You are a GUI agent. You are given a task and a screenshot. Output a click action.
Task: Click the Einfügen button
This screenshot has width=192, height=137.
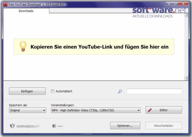(x=27, y=91)
